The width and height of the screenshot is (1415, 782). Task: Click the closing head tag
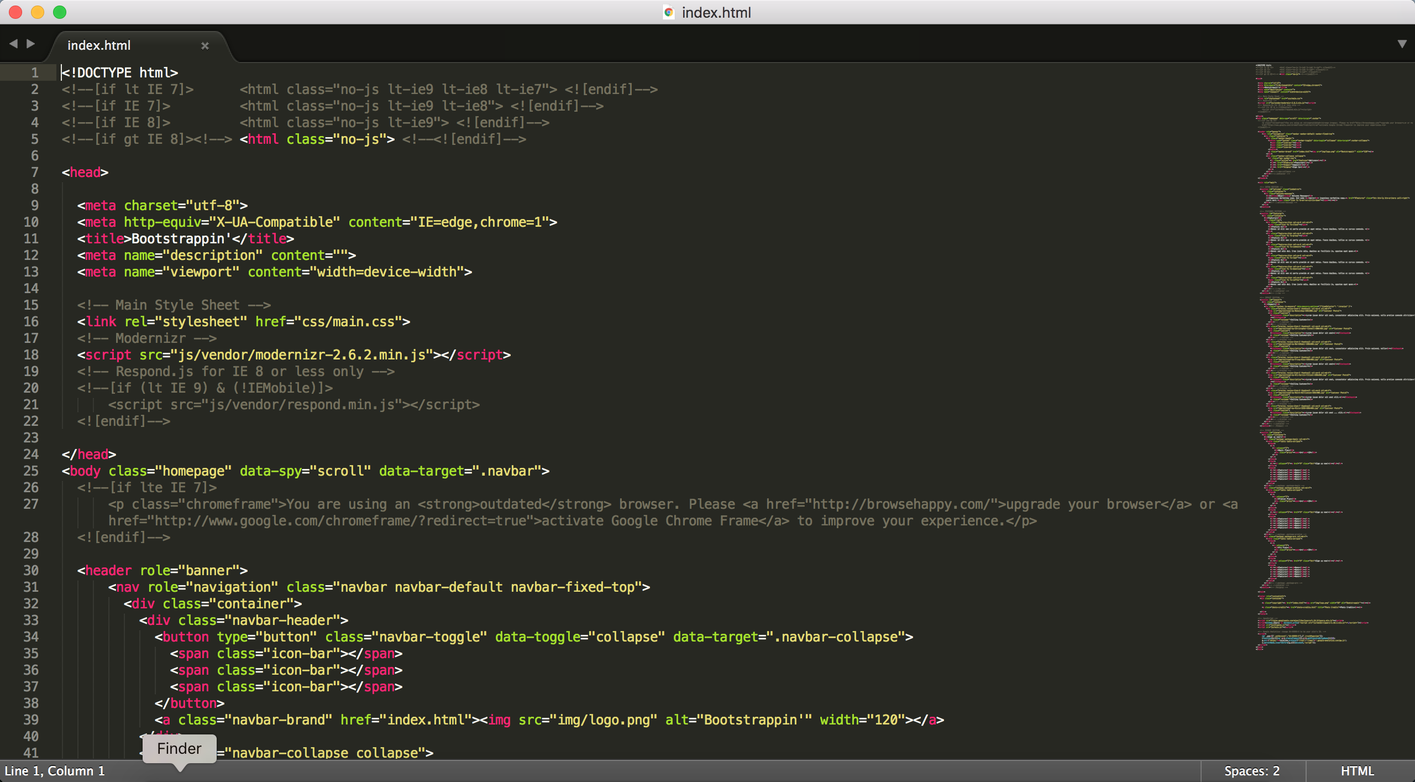89,454
